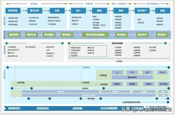The width and height of the screenshot is (175, 115).
Task: Click the 需求实现过程跟踪 box
Action: (95, 35)
